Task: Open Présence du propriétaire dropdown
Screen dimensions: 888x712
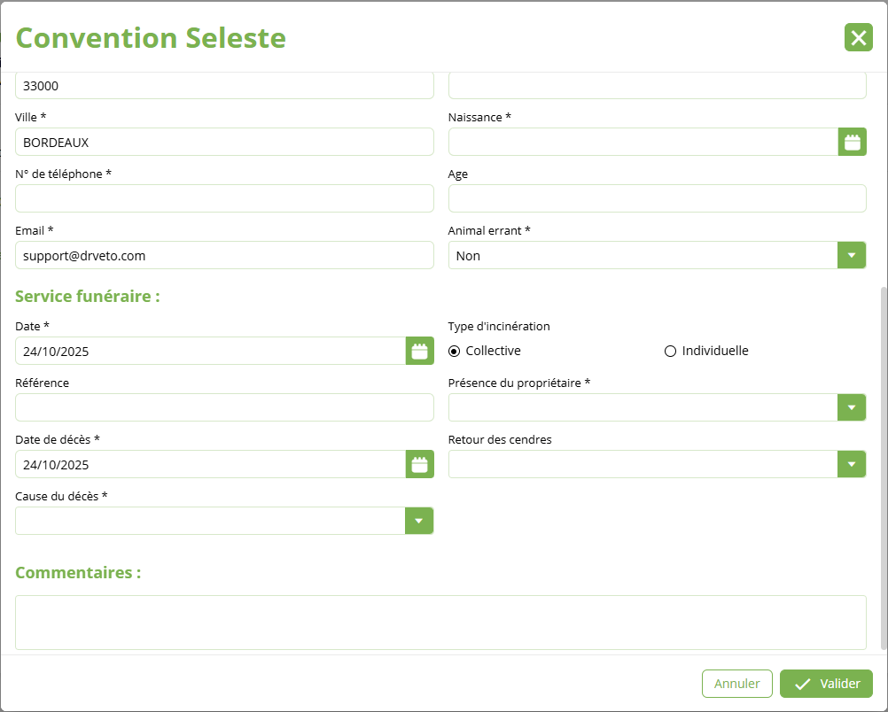Action: tap(852, 407)
